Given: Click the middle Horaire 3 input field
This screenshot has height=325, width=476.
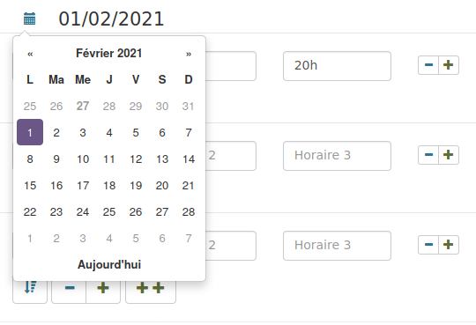Looking at the screenshot, I should point(337,156).
